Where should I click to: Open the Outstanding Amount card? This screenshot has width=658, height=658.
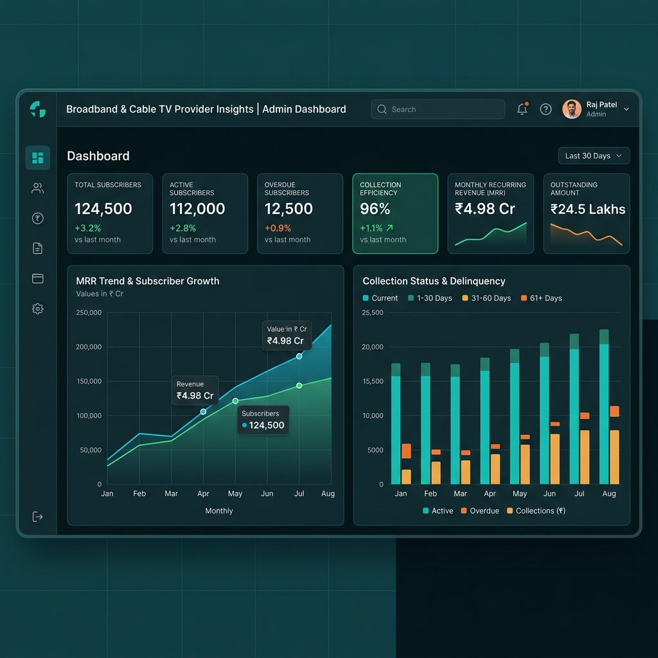(x=587, y=213)
